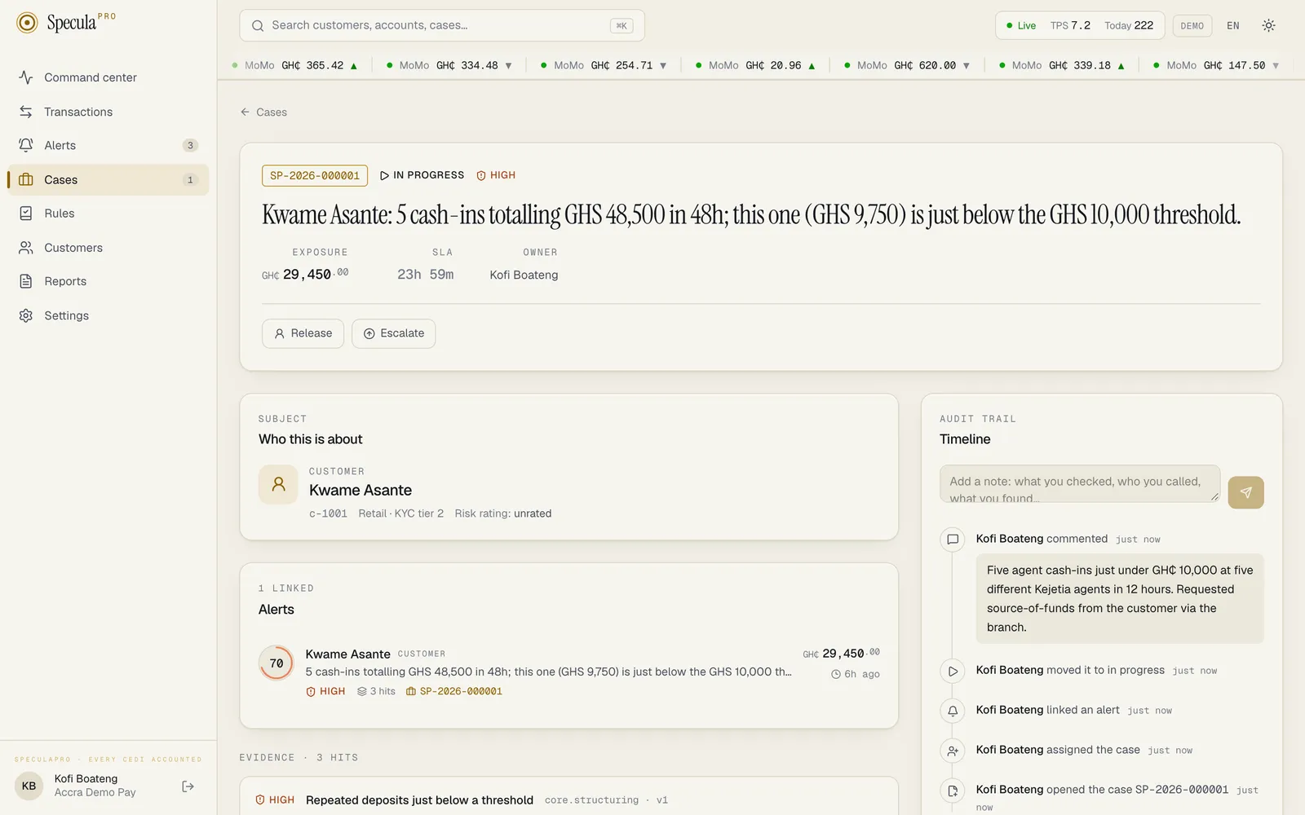The height and width of the screenshot is (815, 1305).
Task: Click ticker item GH₵ 365.42
Action: tap(294, 65)
